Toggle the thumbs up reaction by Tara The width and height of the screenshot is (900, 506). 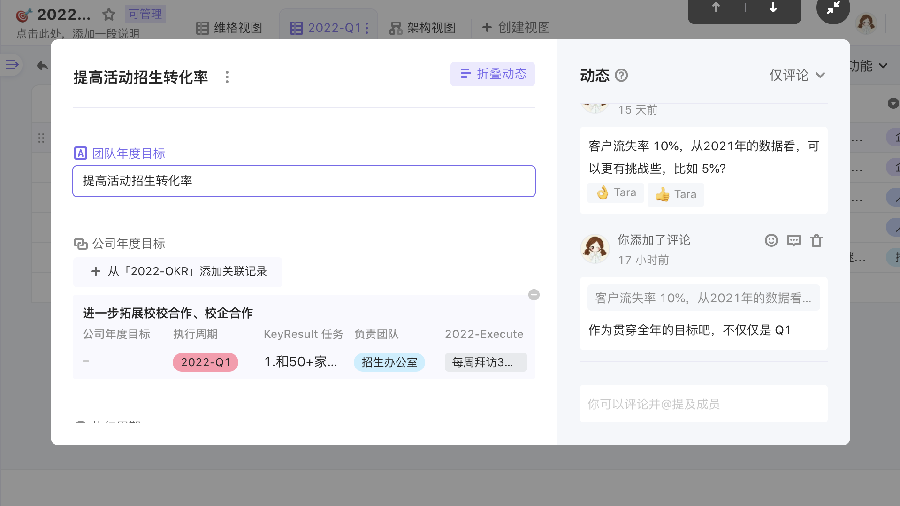675,194
